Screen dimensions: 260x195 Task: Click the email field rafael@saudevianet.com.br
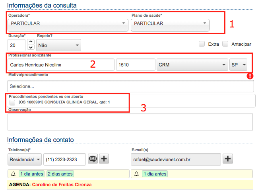click(176, 160)
